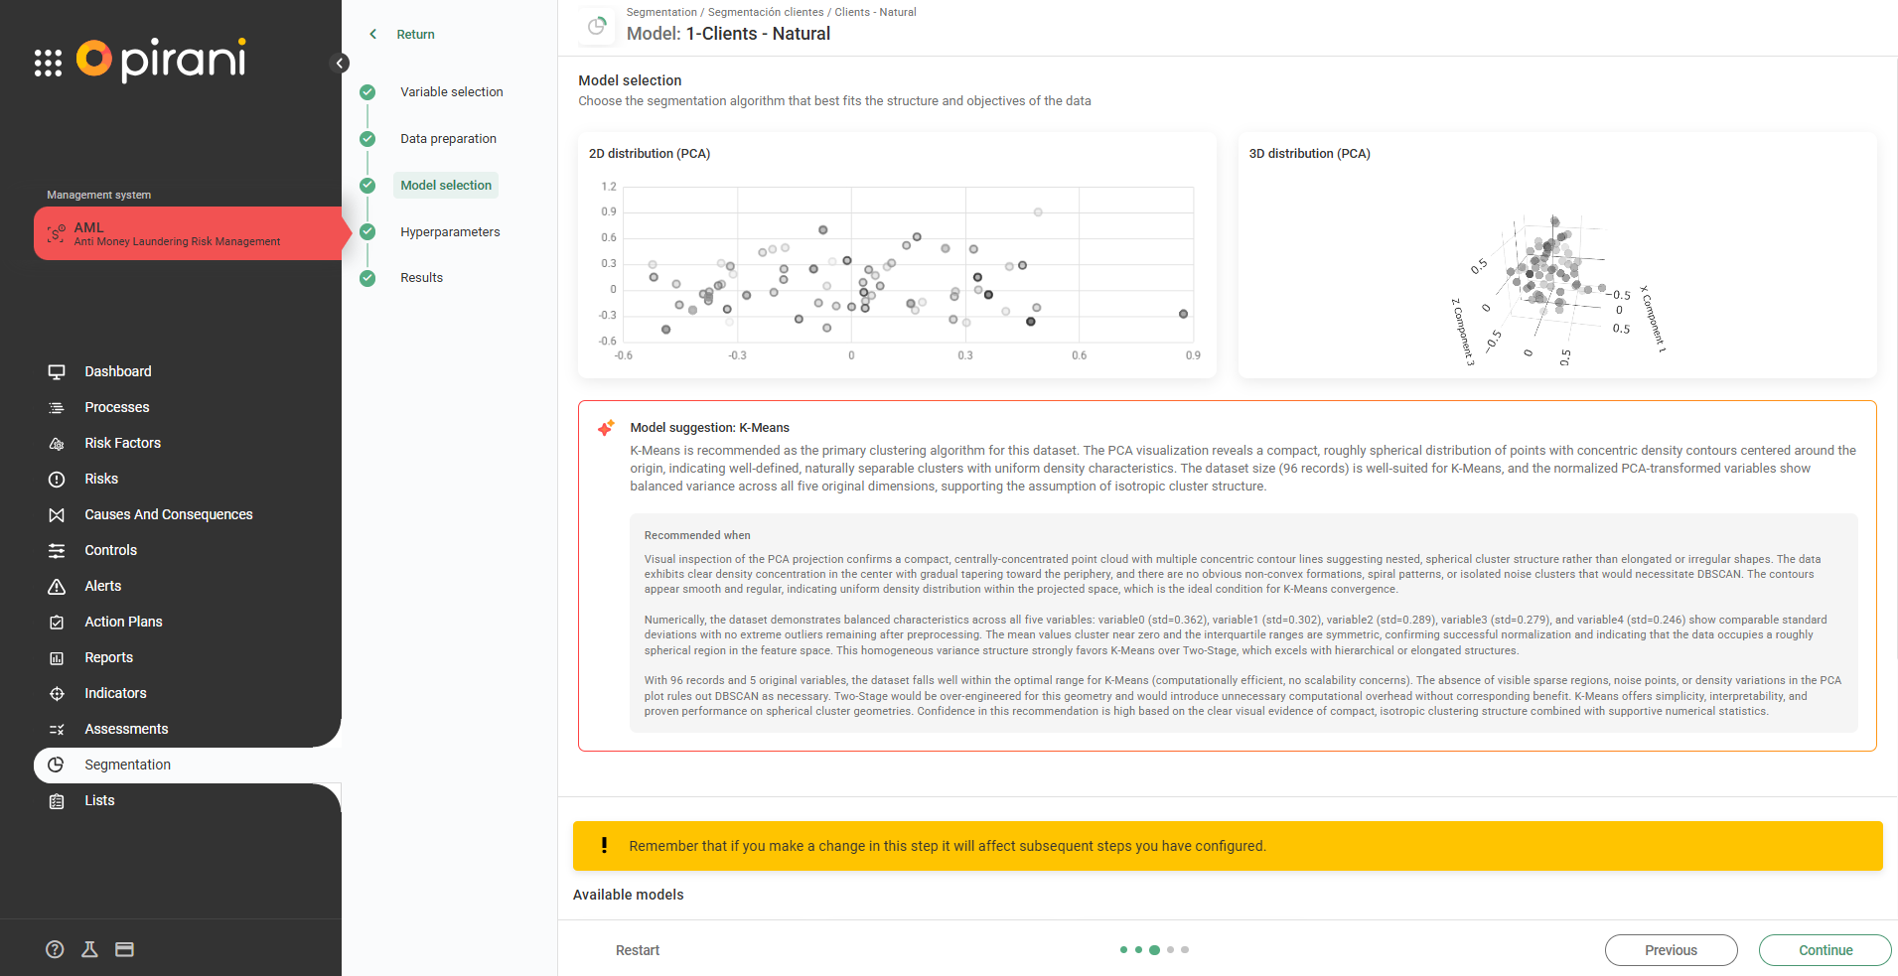Open the Hyperparameters step
Image resolution: width=1898 pixels, height=976 pixels.
tap(450, 231)
